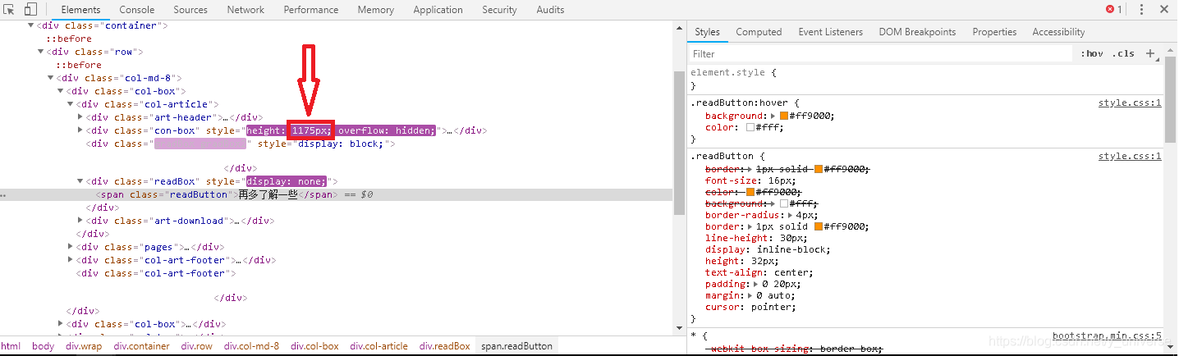The image size is (1179, 356).
Task: Expand the div class="con-box" node
Action: (x=80, y=130)
